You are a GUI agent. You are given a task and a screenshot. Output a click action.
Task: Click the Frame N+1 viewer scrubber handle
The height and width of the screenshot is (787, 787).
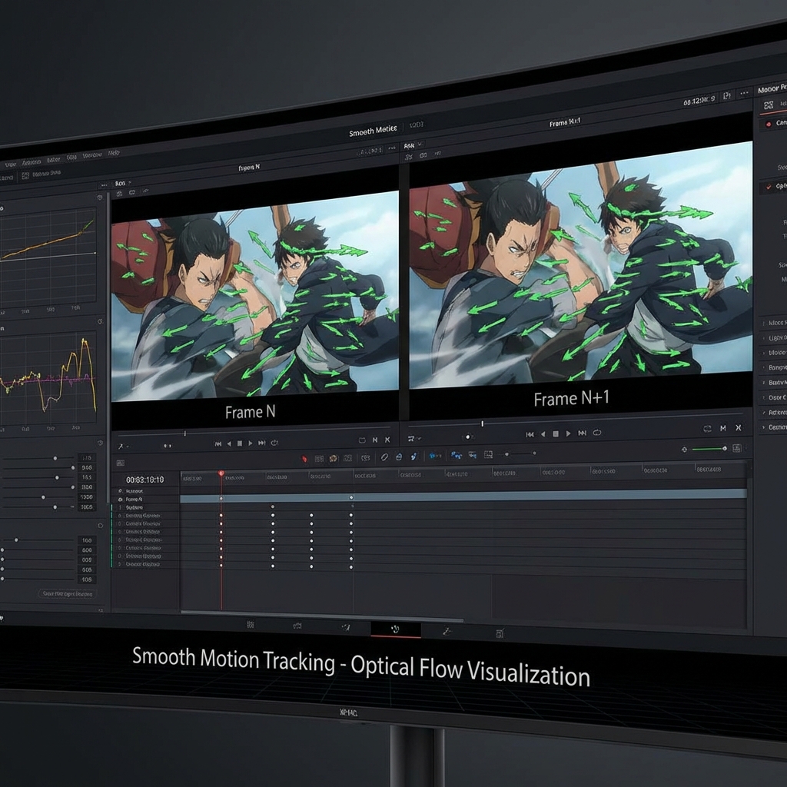point(483,423)
